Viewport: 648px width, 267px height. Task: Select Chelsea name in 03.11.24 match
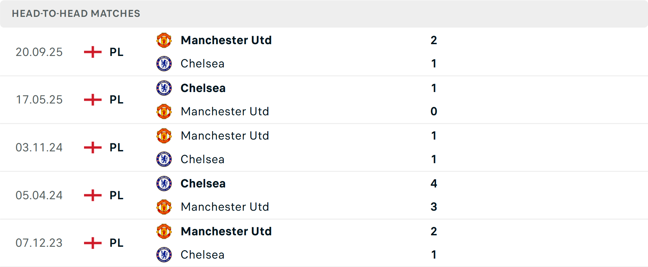pyautogui.click(x=202, y=159)
